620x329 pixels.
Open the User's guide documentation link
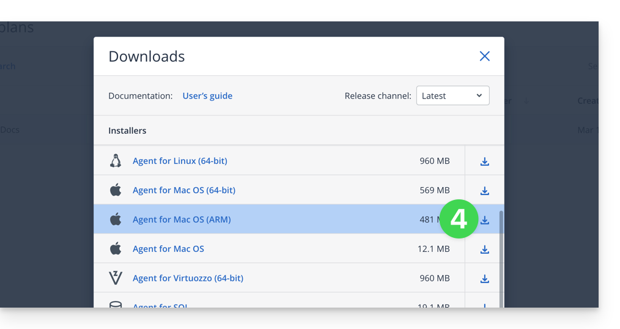click(207, 95)
